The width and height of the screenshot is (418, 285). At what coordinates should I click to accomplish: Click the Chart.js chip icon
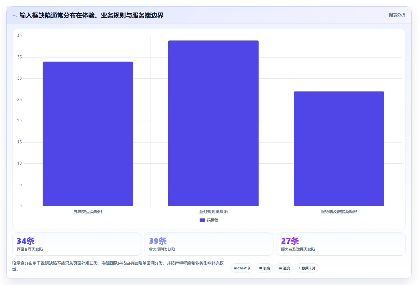tap(235, 268)
